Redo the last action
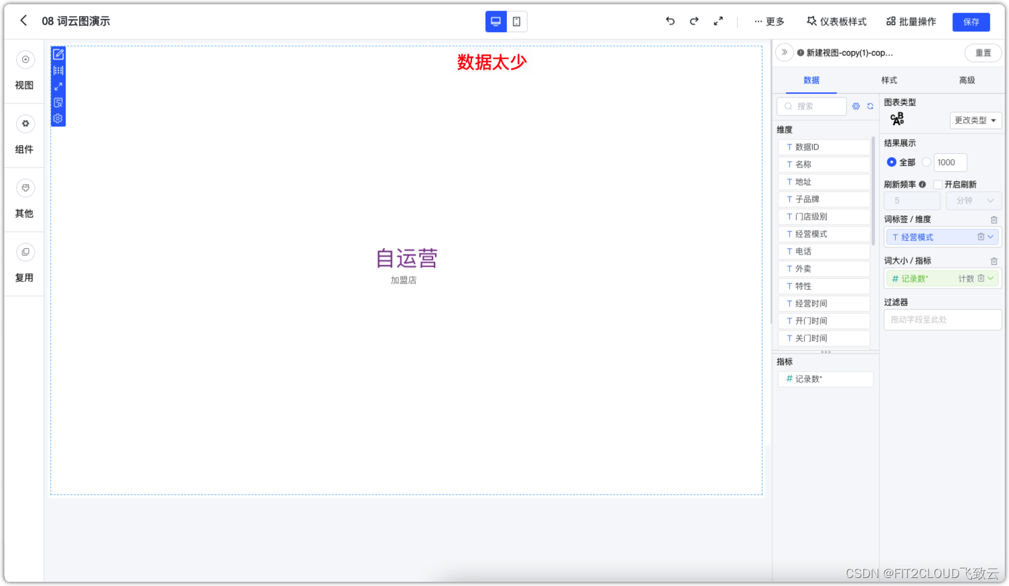This screenshot has height=586, width=1009. (x=694, y=21)
